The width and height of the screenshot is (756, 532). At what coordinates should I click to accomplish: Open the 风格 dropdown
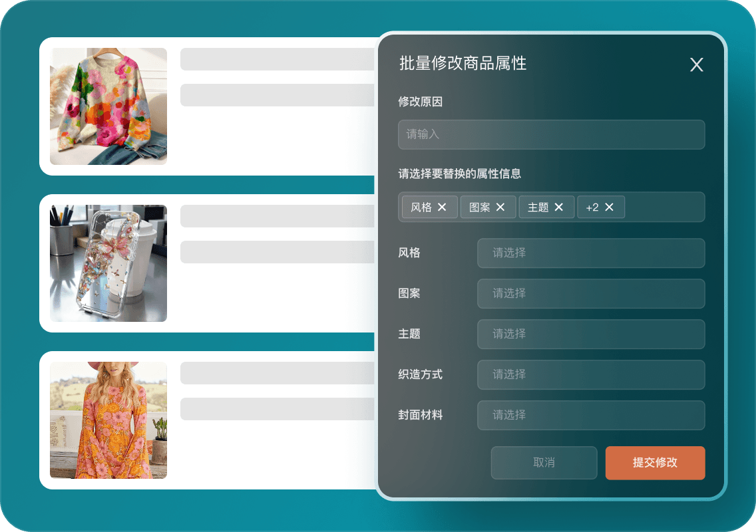(591, 253)
